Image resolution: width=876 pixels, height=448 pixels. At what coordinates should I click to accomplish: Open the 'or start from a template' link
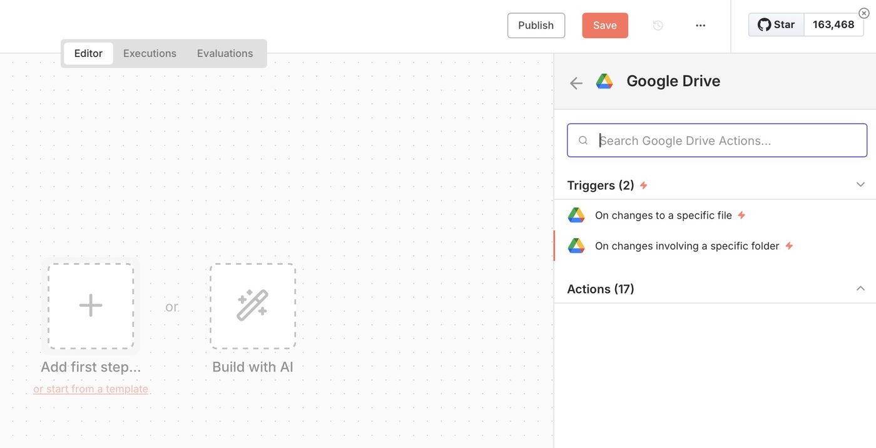click(x=91, y=389)
